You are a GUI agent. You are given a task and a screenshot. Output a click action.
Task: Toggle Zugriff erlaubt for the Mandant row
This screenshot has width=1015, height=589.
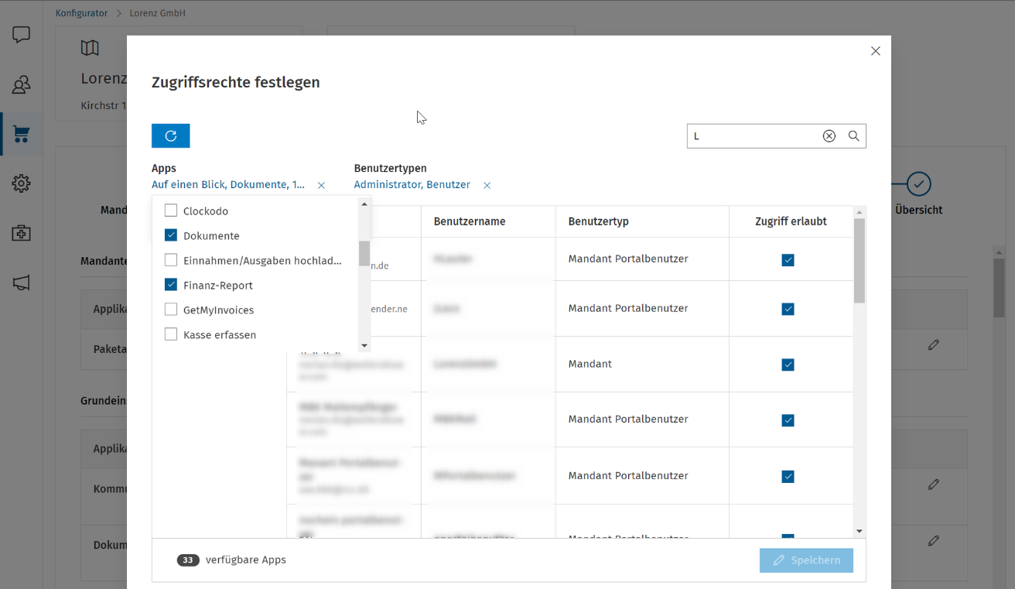(x=788, y=365)
